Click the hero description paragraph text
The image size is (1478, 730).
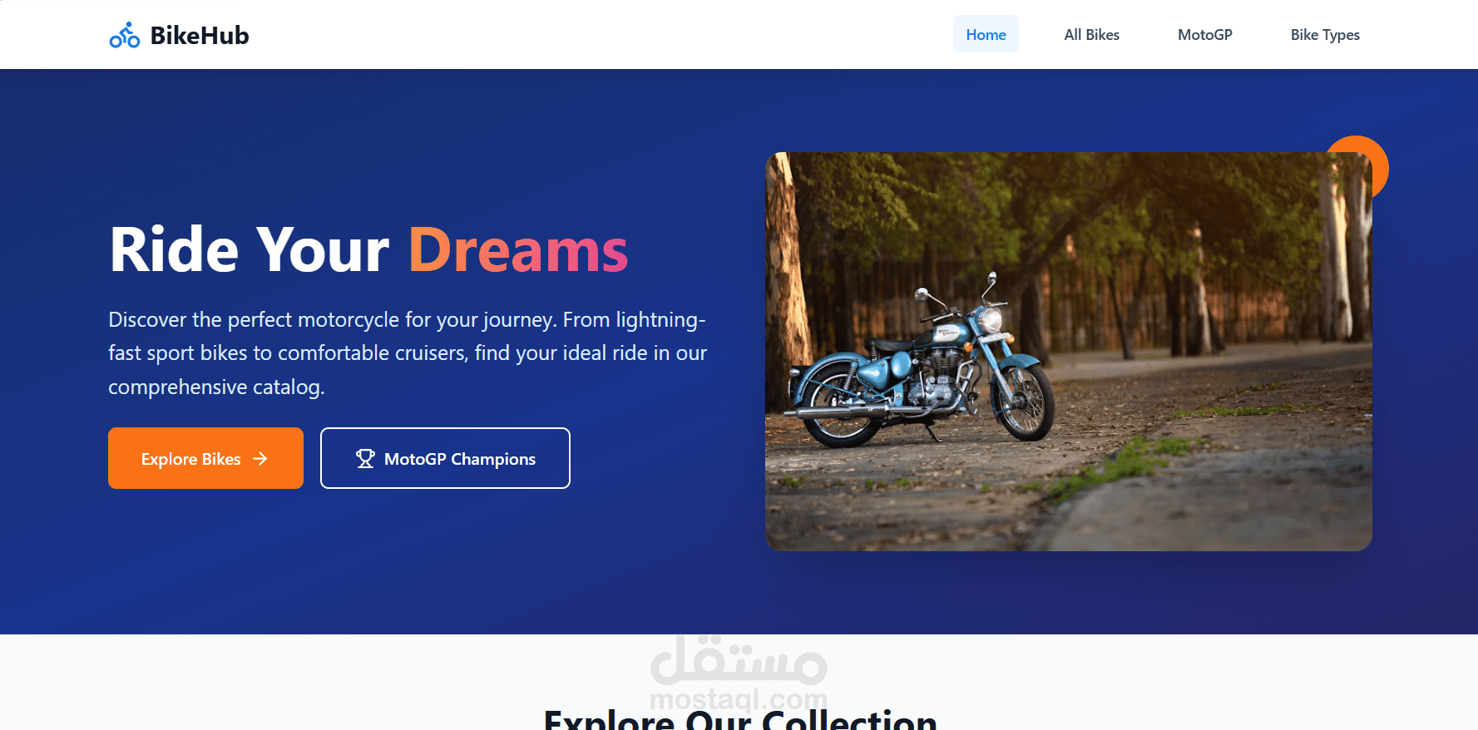click(408, 353)
